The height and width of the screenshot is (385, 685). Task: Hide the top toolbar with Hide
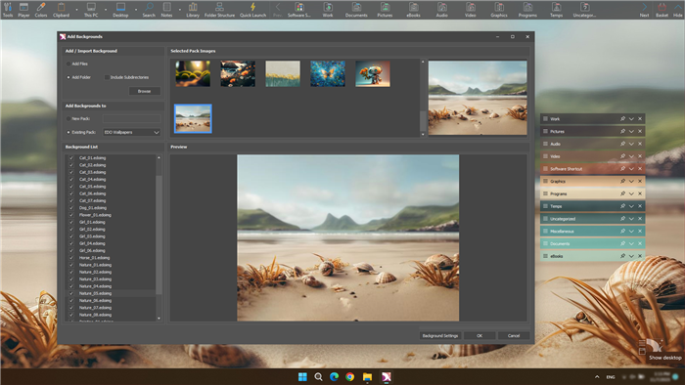(x=677, y=9)
